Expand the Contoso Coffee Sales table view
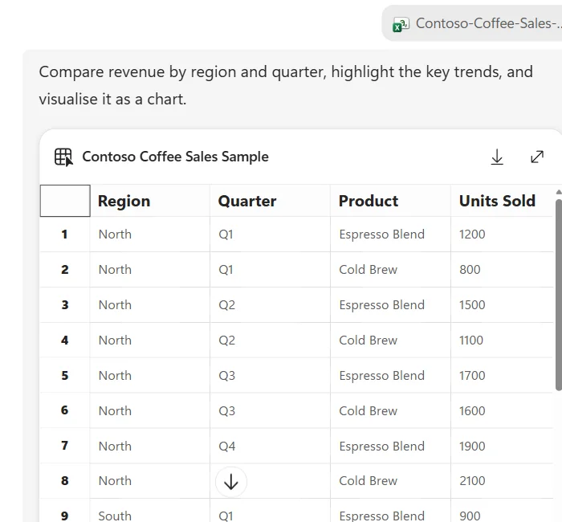 (537, 157)
